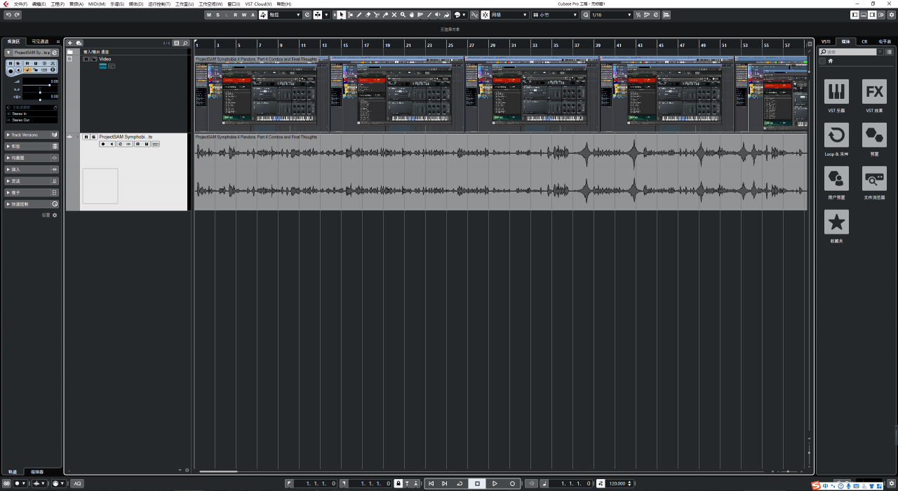
Task: Select the Comp hand tool
Action: (x=412, y=15)
